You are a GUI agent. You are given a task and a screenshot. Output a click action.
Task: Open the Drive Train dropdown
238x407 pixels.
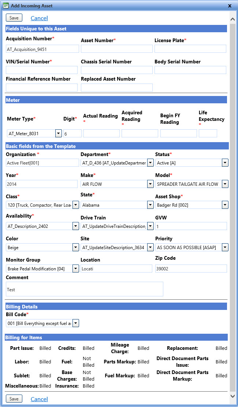[x=150, y=226]
